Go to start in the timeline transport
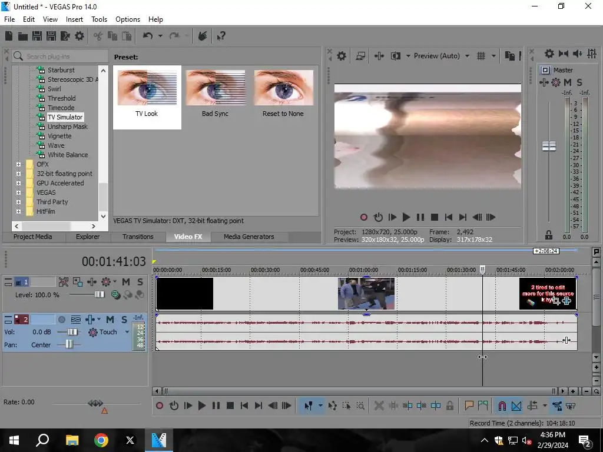Viewport: 603px width, 452px height. tap(244, 406)
